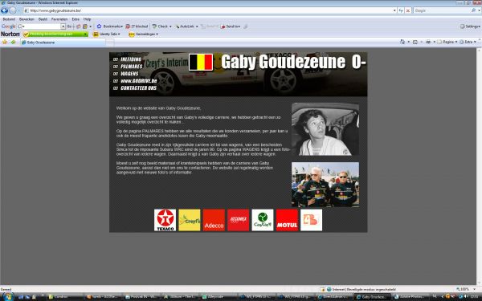Open the Norton Identity Safe dropdown
This screenshot has height=301, width=482.
107,34
